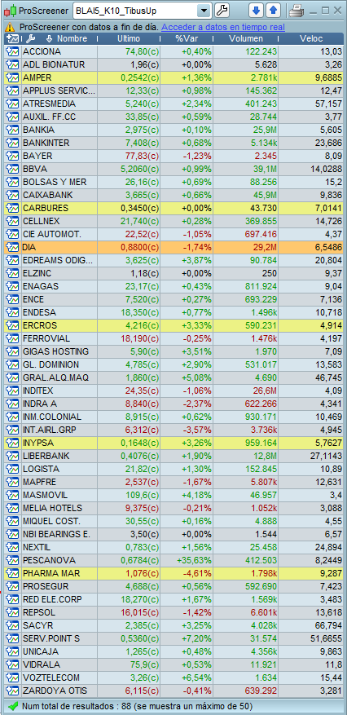Open the chart icon for ACCIONA
Screen dimensions: 347x715
tap(12, 51)
